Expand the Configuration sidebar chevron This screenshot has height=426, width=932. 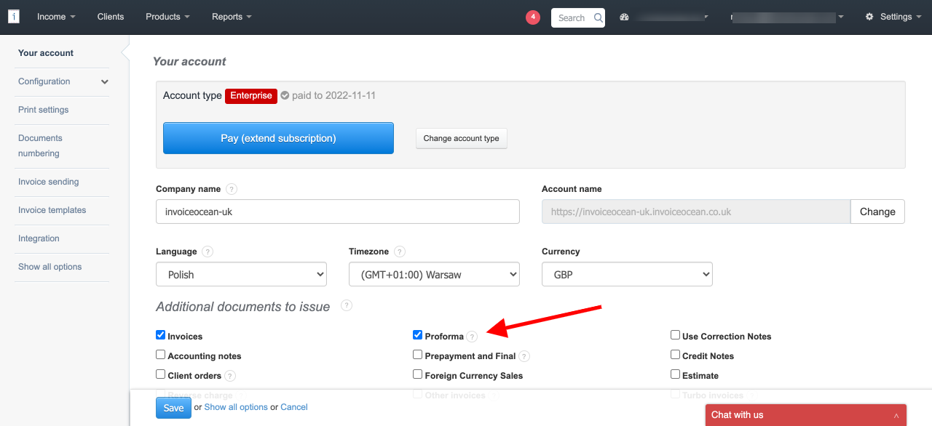[x=105, y=82]
